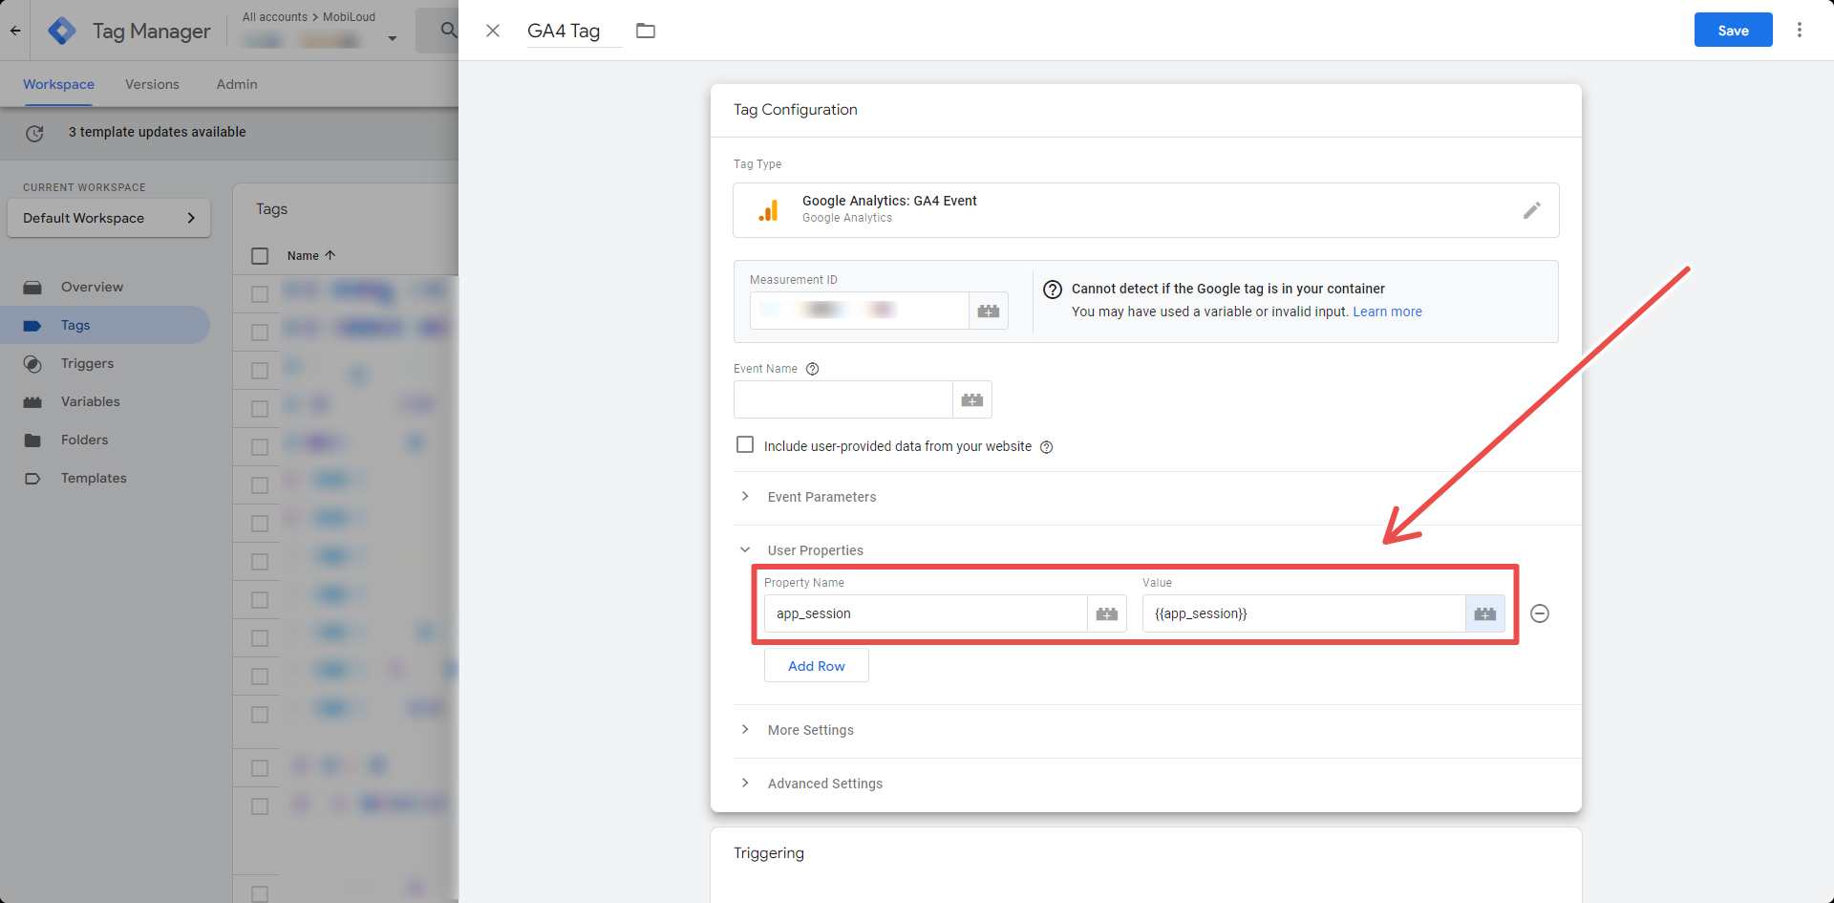Screen dimensions: 1834x903
Task: Edit Value field {{app_session}}
Action: (x=1304, y=613)
